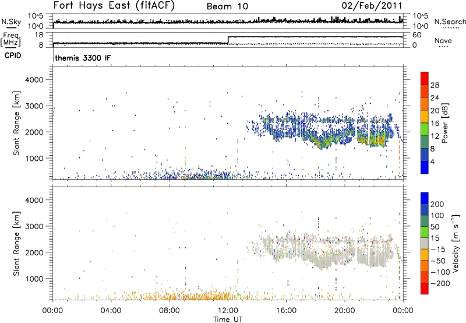Click the dotted line sample under Nave
Viewport: 466px width, 323px height.
click(x=443, y=47)
